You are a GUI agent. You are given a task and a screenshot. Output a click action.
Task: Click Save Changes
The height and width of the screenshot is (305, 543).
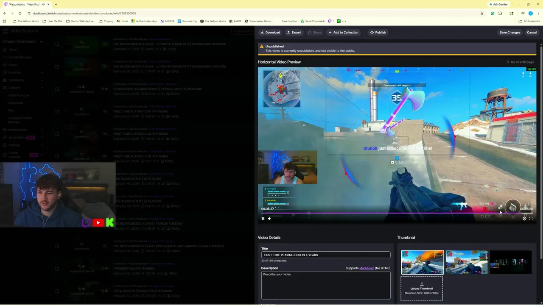510,32
